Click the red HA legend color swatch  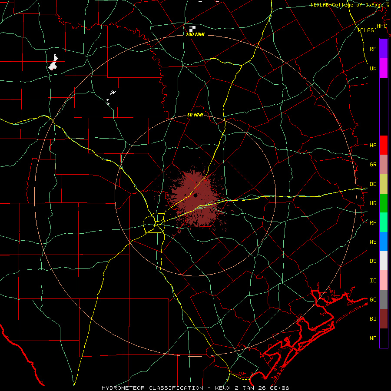click(x=384, y=145)
